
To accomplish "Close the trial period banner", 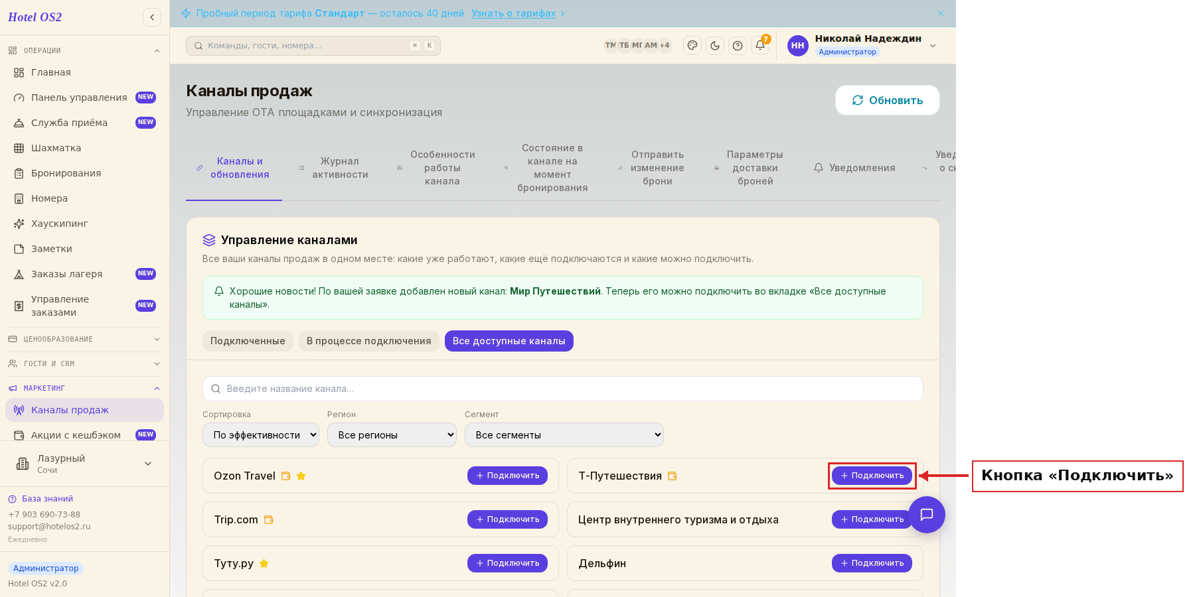I will (x=941, y=13).
